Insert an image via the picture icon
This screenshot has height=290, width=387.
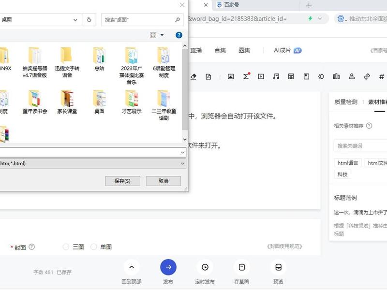click(231, 77)
